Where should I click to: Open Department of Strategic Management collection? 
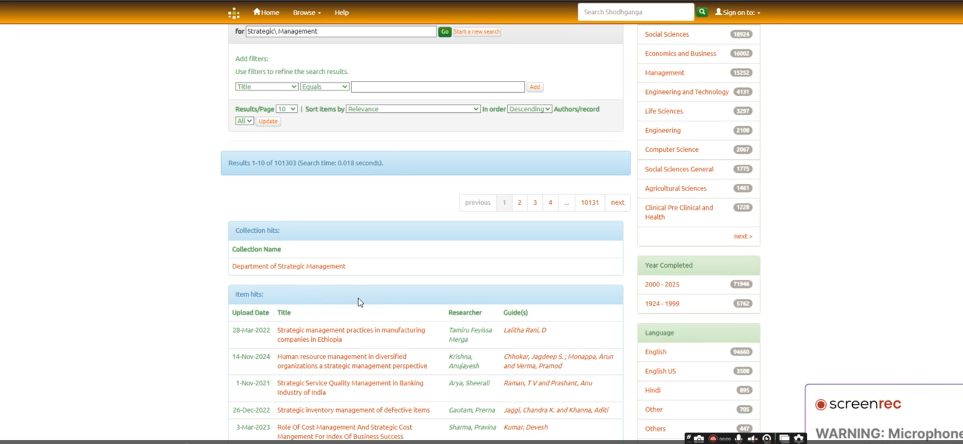(288, 266)
